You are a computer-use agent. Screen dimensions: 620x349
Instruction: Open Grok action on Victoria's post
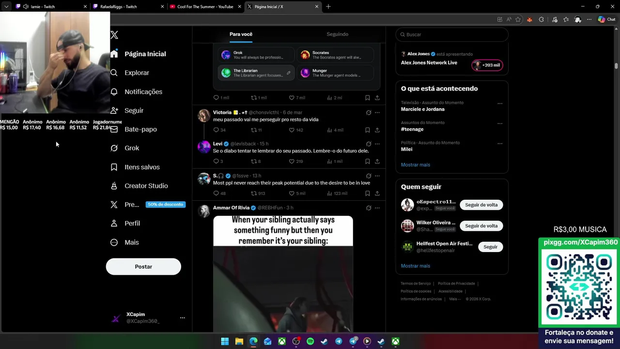coord(369,112)
